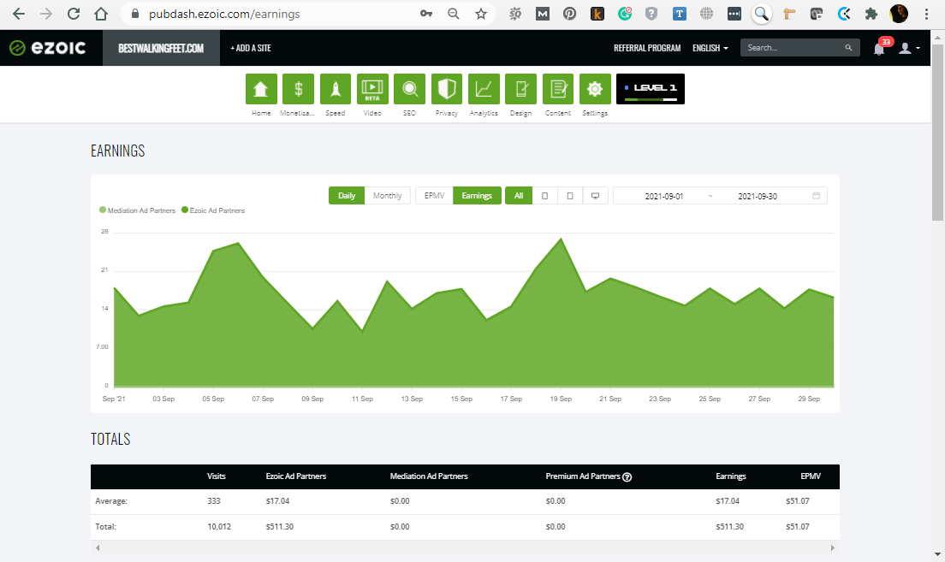945x562 pixels.
Task: Open the Referral Program link
Action: (x=647, y=48)
